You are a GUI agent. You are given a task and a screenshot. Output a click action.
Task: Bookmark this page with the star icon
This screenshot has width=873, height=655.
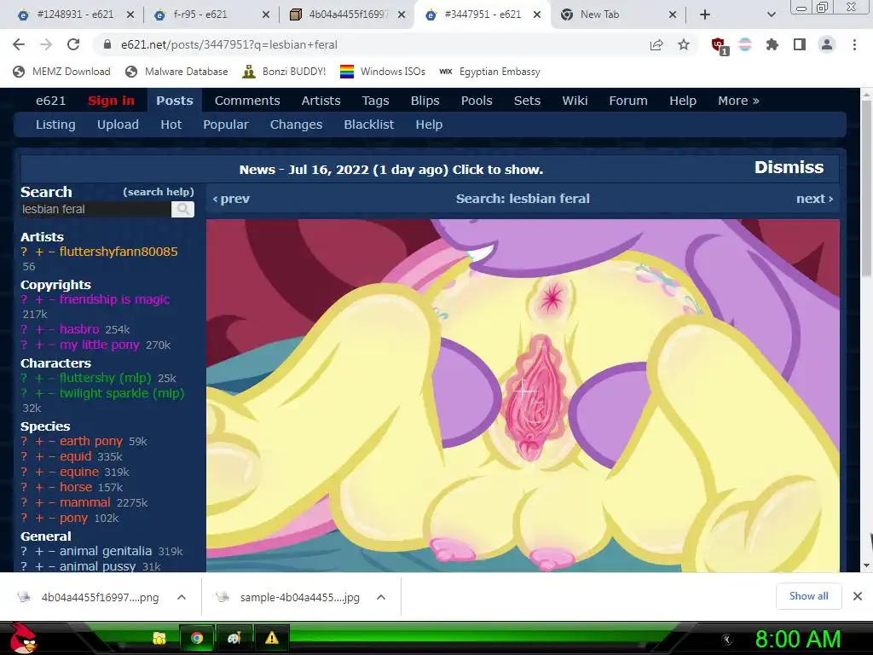coord(684,44)
